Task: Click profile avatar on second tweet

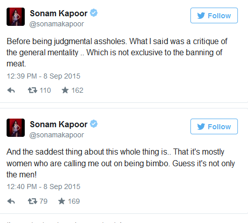Action: click(16, 128)
